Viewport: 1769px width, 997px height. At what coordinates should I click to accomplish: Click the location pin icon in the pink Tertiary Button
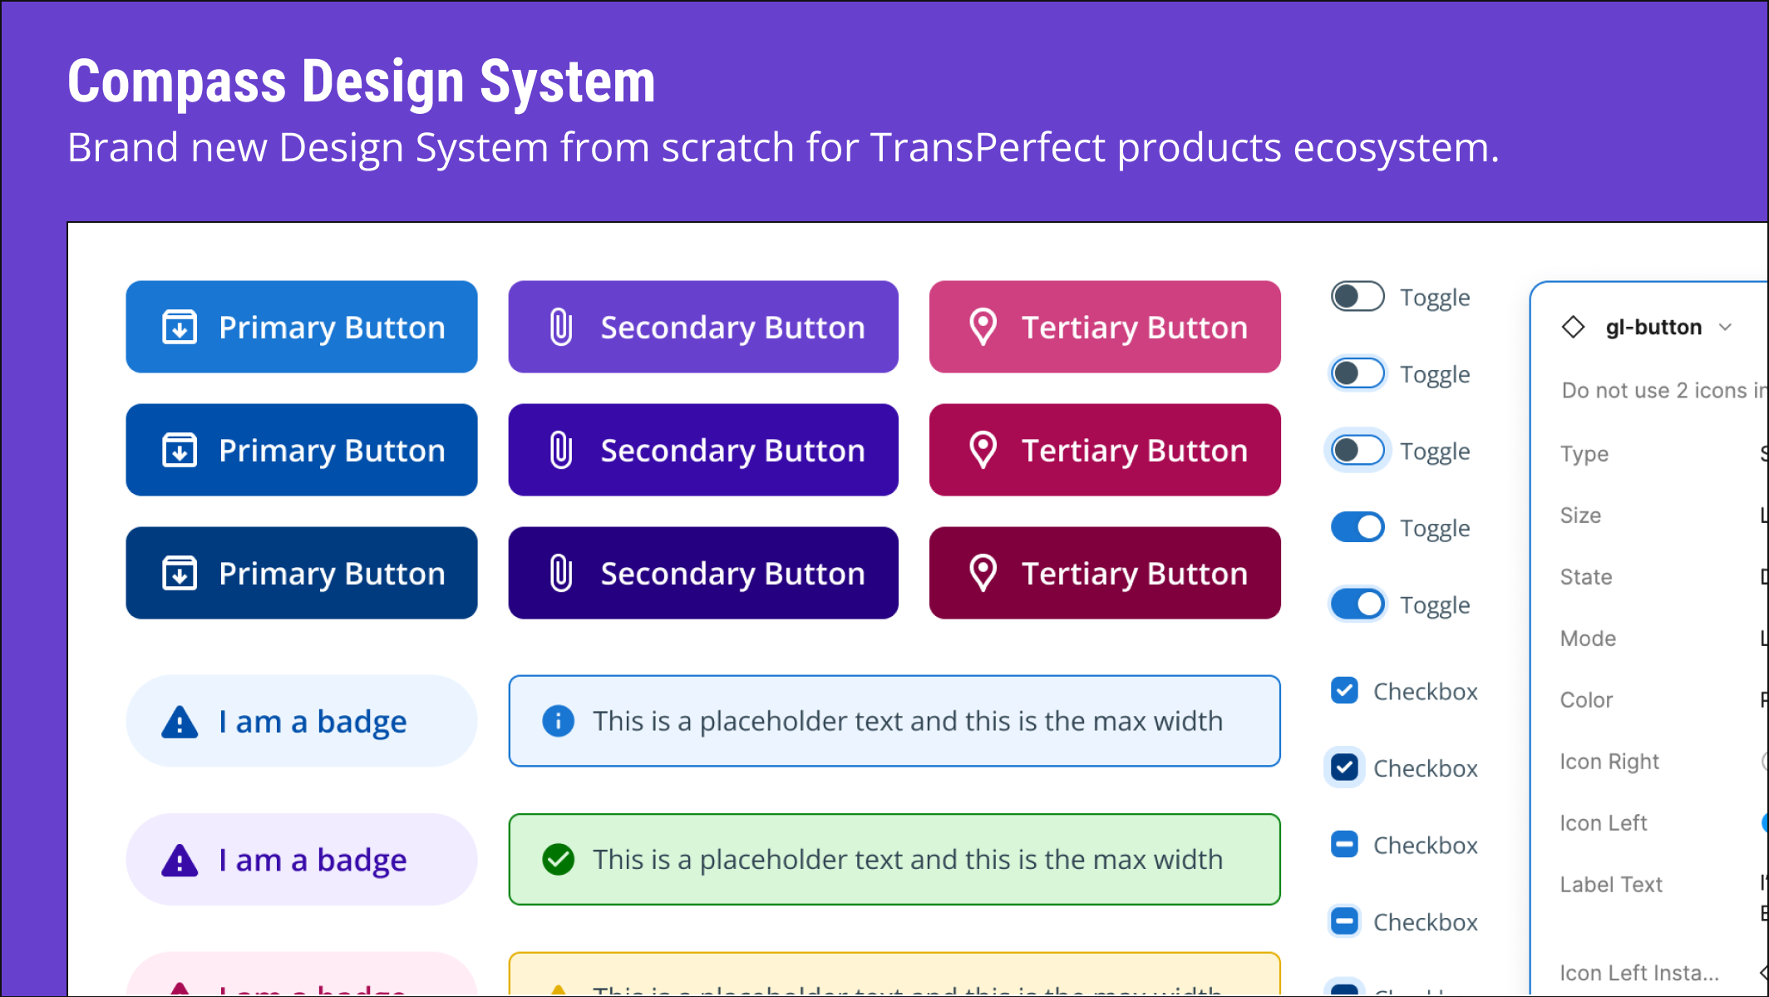point(983,327)
